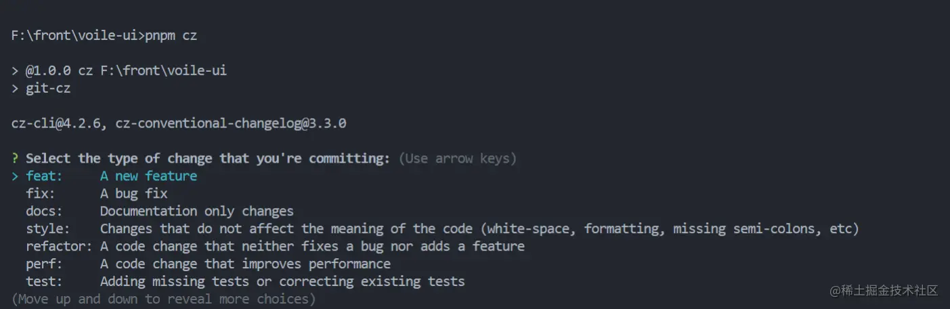Click the A new feature description

tap(148, 176)
